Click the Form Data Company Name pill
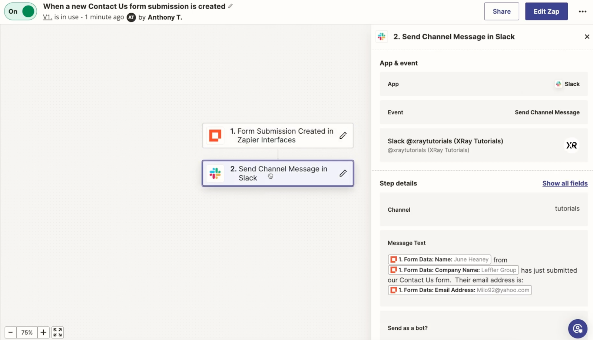 (x=453, y=270)
